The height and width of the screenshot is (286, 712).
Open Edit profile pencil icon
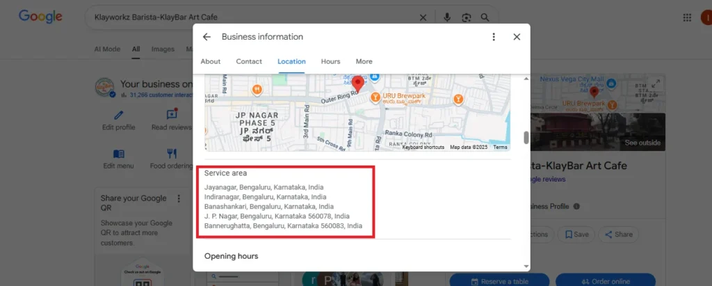pos(118,115)
